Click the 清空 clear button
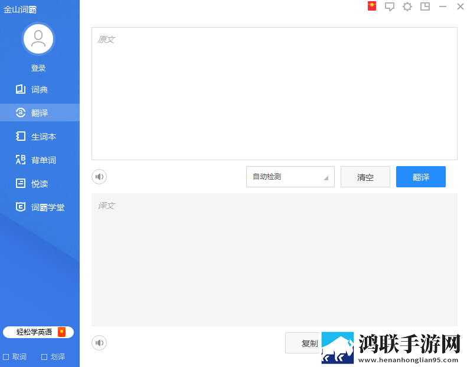The image size is (467, 367). (x=365, y=177)
